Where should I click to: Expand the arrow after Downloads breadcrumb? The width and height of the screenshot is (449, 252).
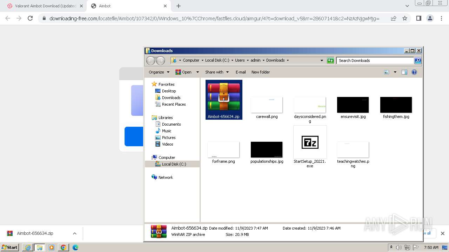coord(288,60)
